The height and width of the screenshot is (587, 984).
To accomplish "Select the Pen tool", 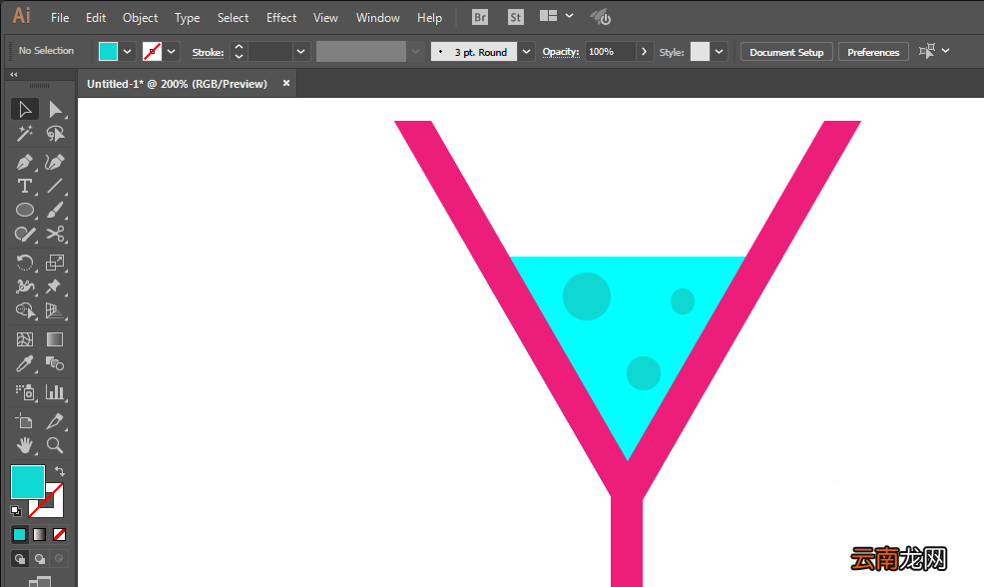I will (25, 162).
